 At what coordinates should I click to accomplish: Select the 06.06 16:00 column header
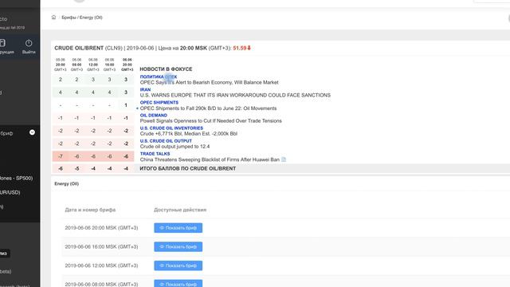pyautogui.click(x=110, y=65)
